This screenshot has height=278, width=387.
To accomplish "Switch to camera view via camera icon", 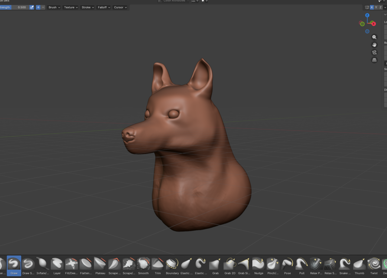I will [x=374, y=52].
